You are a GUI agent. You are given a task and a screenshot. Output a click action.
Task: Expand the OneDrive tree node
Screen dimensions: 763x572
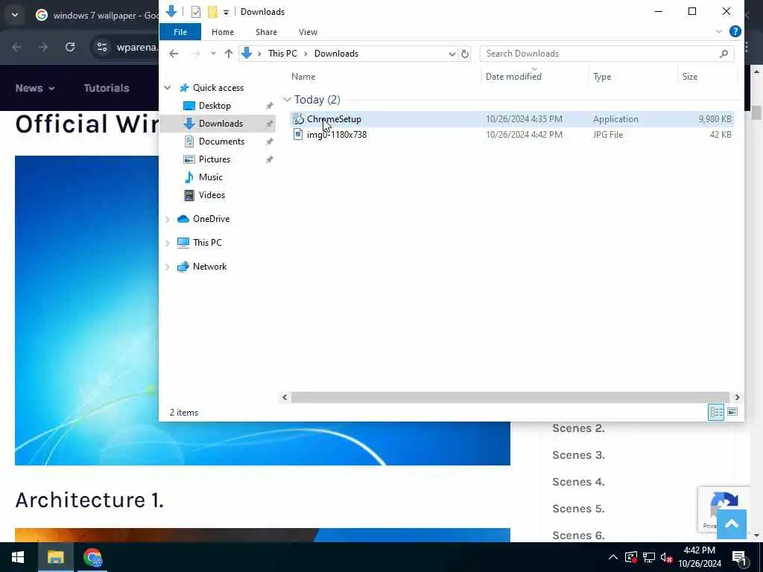[x=168, y=220]
